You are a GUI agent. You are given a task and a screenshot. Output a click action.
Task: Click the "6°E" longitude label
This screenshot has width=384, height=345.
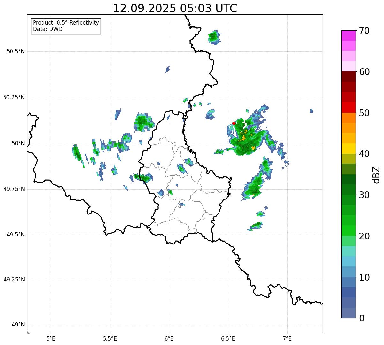click(169, 339)
